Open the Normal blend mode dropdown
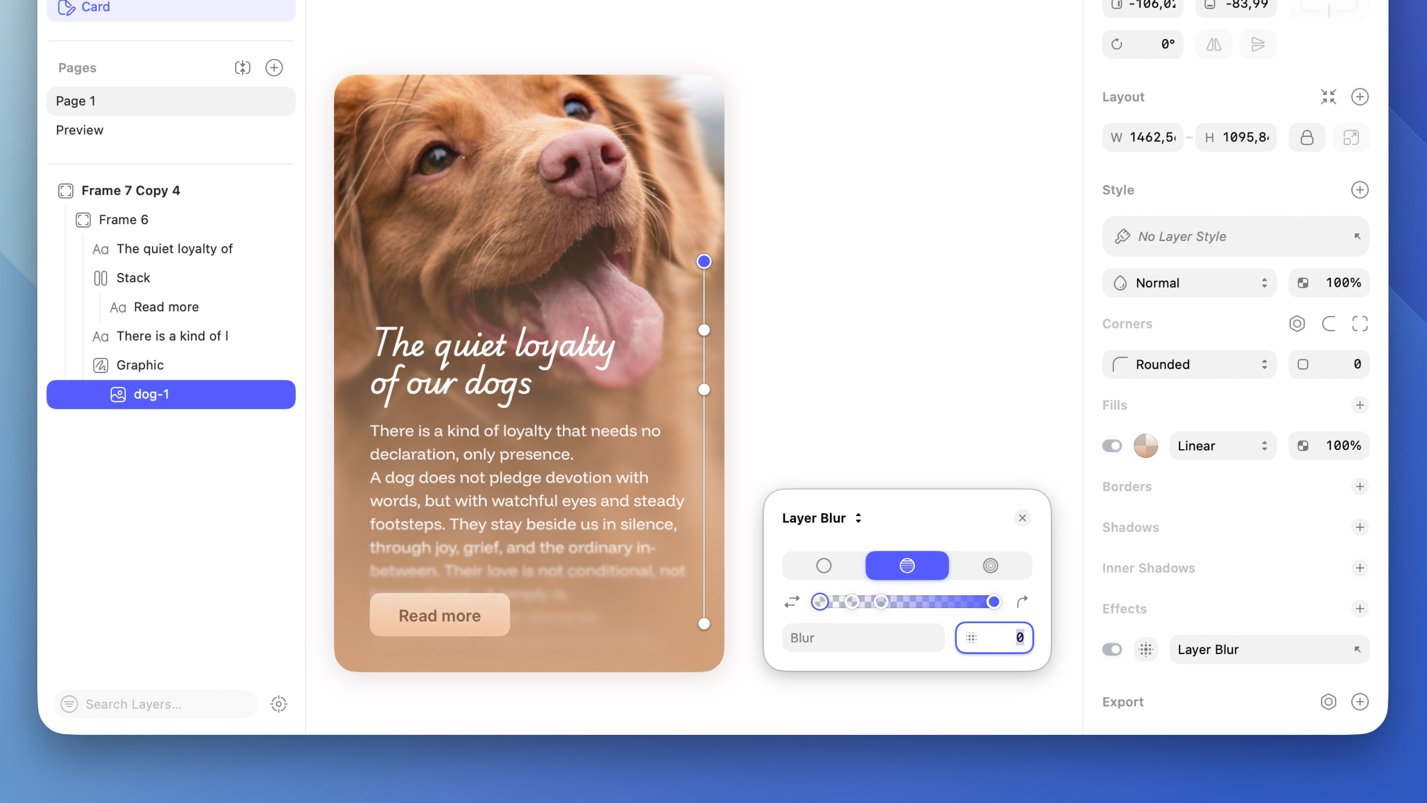1427x803 pixels. [x=1189, y=283]
